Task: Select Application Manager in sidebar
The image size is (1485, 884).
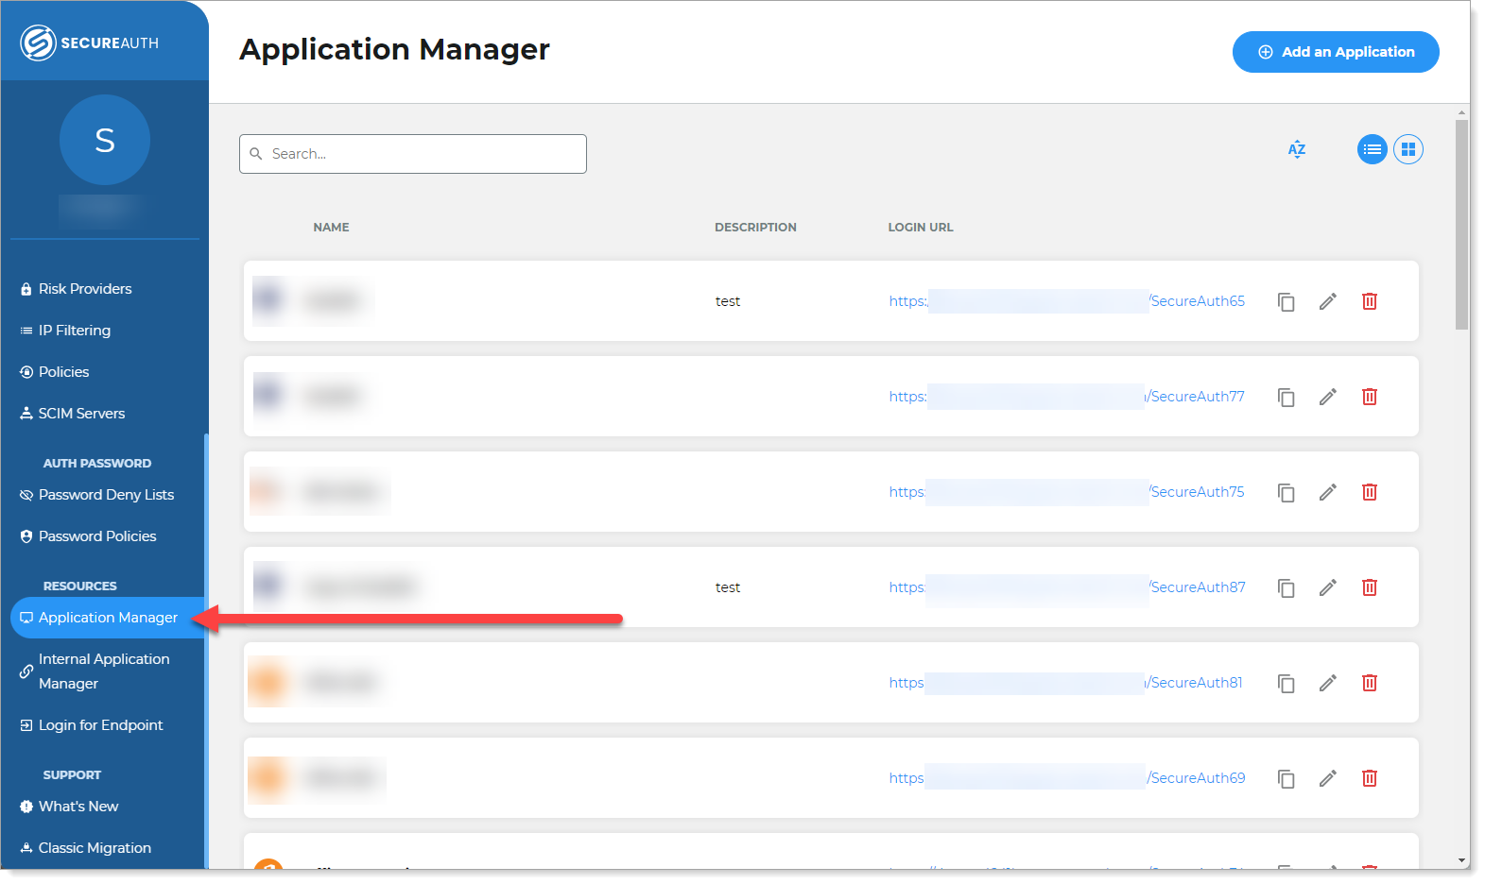Action: pos(108,618)
